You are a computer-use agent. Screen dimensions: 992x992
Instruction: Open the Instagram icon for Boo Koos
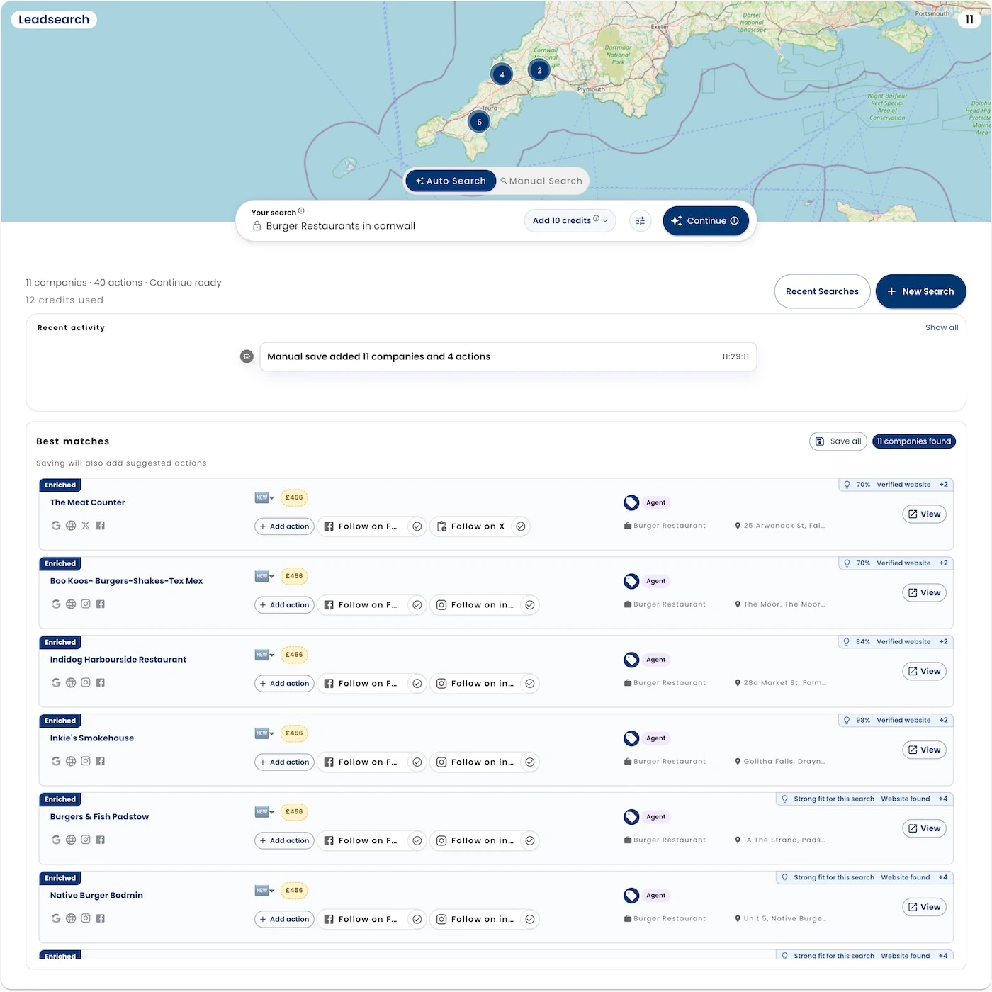(x=86, y=604)
